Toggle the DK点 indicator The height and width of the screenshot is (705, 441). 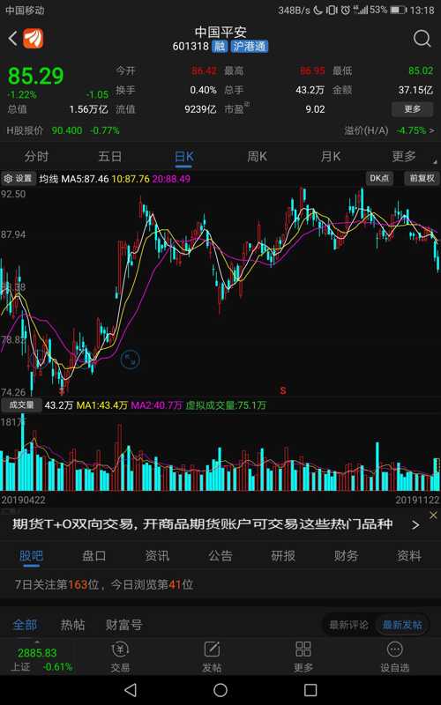(379, 179)
